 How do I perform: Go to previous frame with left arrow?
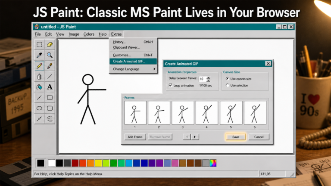187,137
